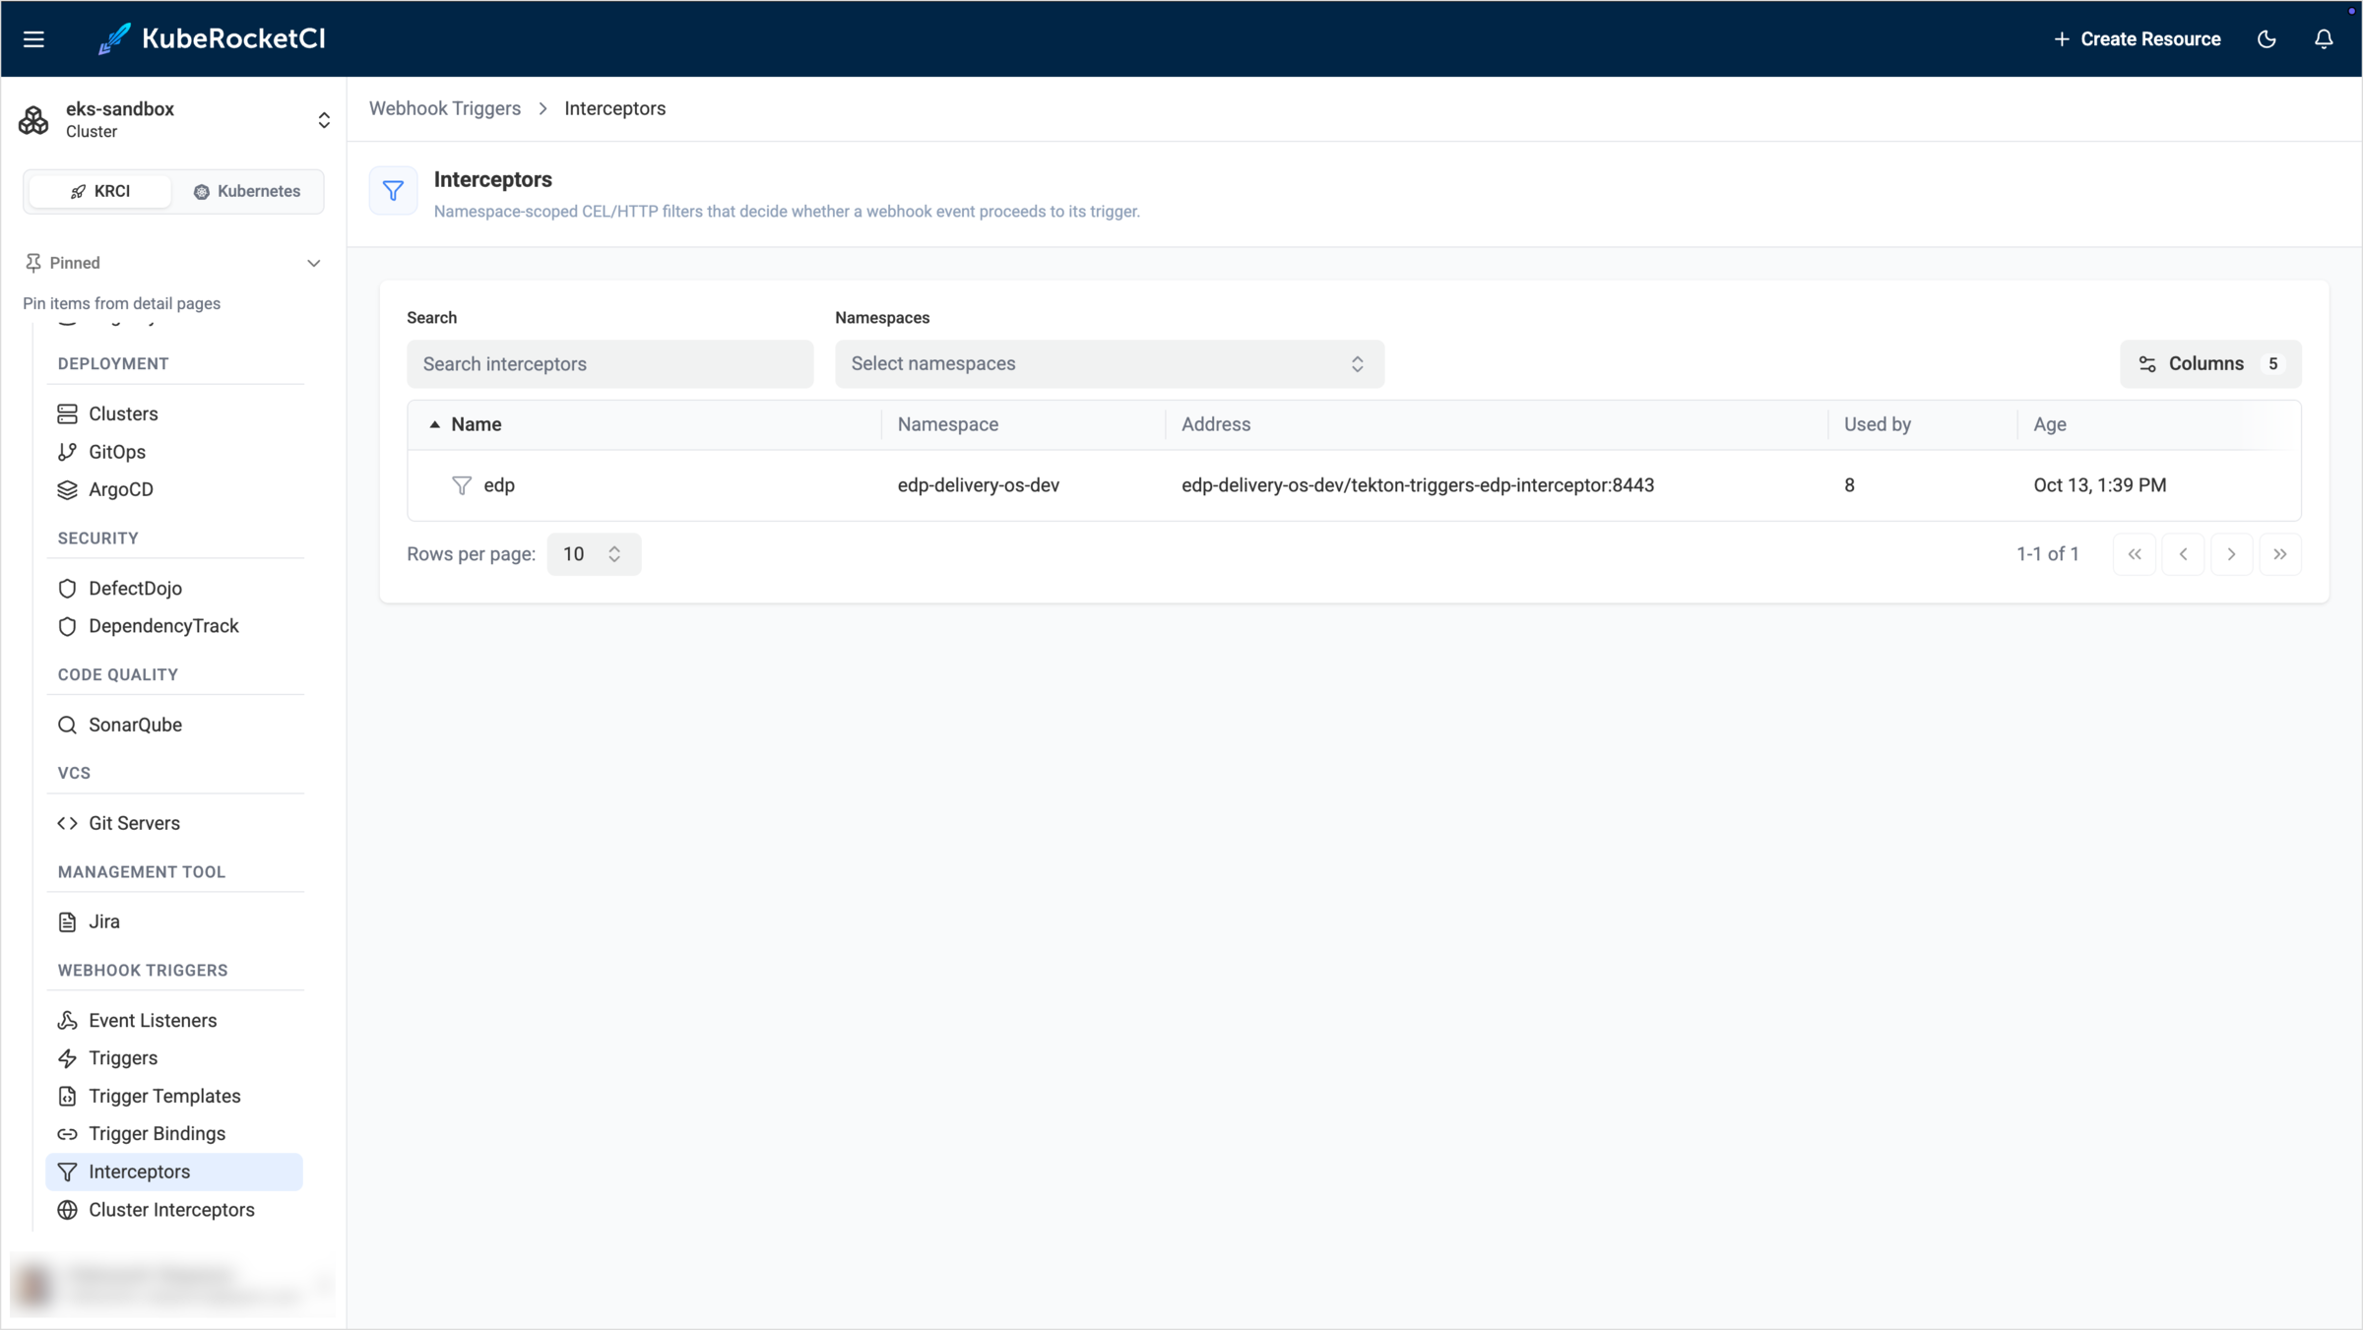The image size is (2363, 1330).
Task: Click the Address column header
Action: (x=1216, y=424)
